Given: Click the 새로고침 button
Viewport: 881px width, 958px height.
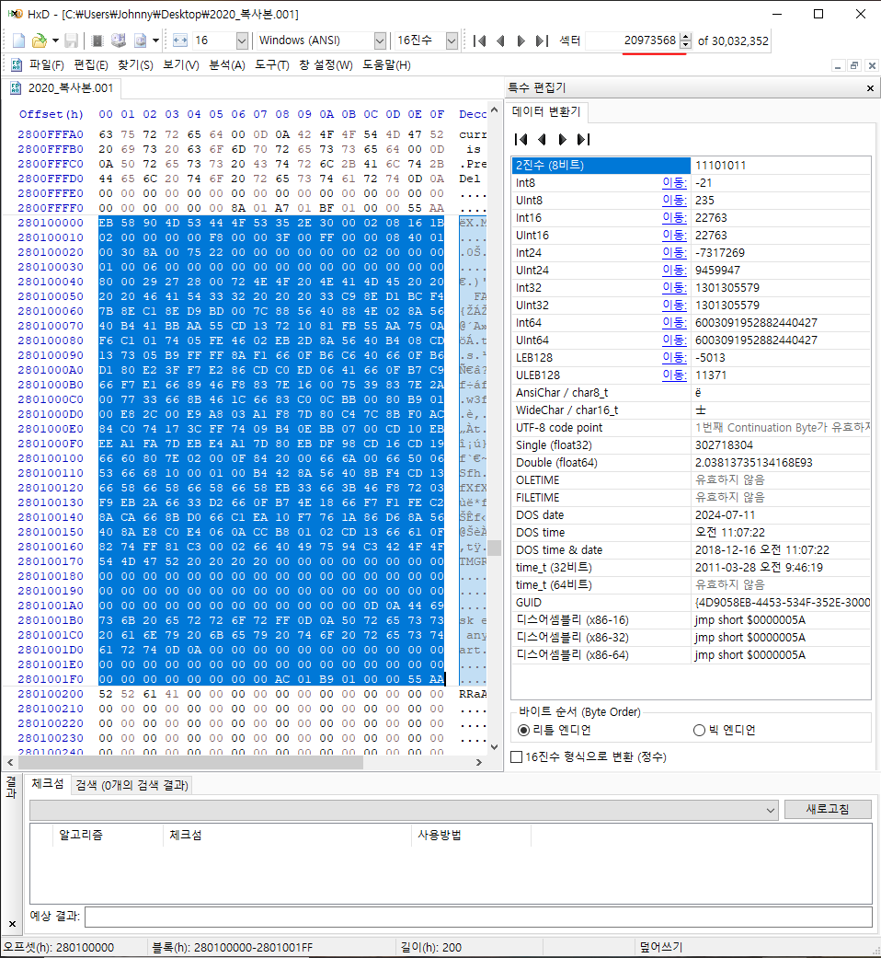Looking at the screenshot, I should 828,809.
